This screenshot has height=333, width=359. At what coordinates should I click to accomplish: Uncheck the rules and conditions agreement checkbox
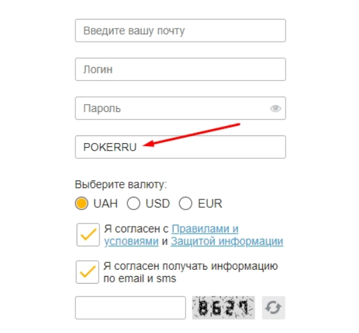pos(88,235)
